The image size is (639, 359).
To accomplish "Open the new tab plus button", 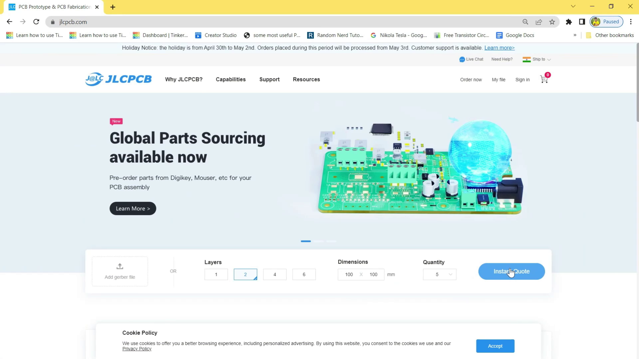I will (113, 7).
